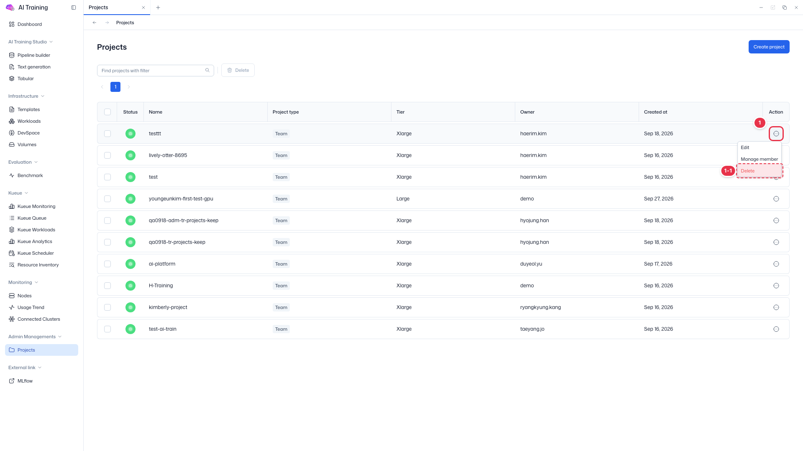
Task: Open action menu for qa0918-adm-tr-projects-keep
Action: click(x=776, y=220)
